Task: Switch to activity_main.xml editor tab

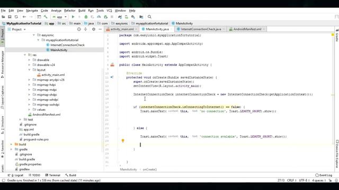Action: (x=122, y=29)
